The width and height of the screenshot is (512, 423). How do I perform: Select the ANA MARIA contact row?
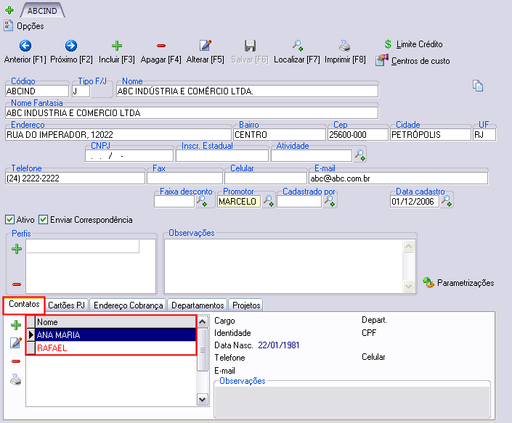[x=115, y=334]
